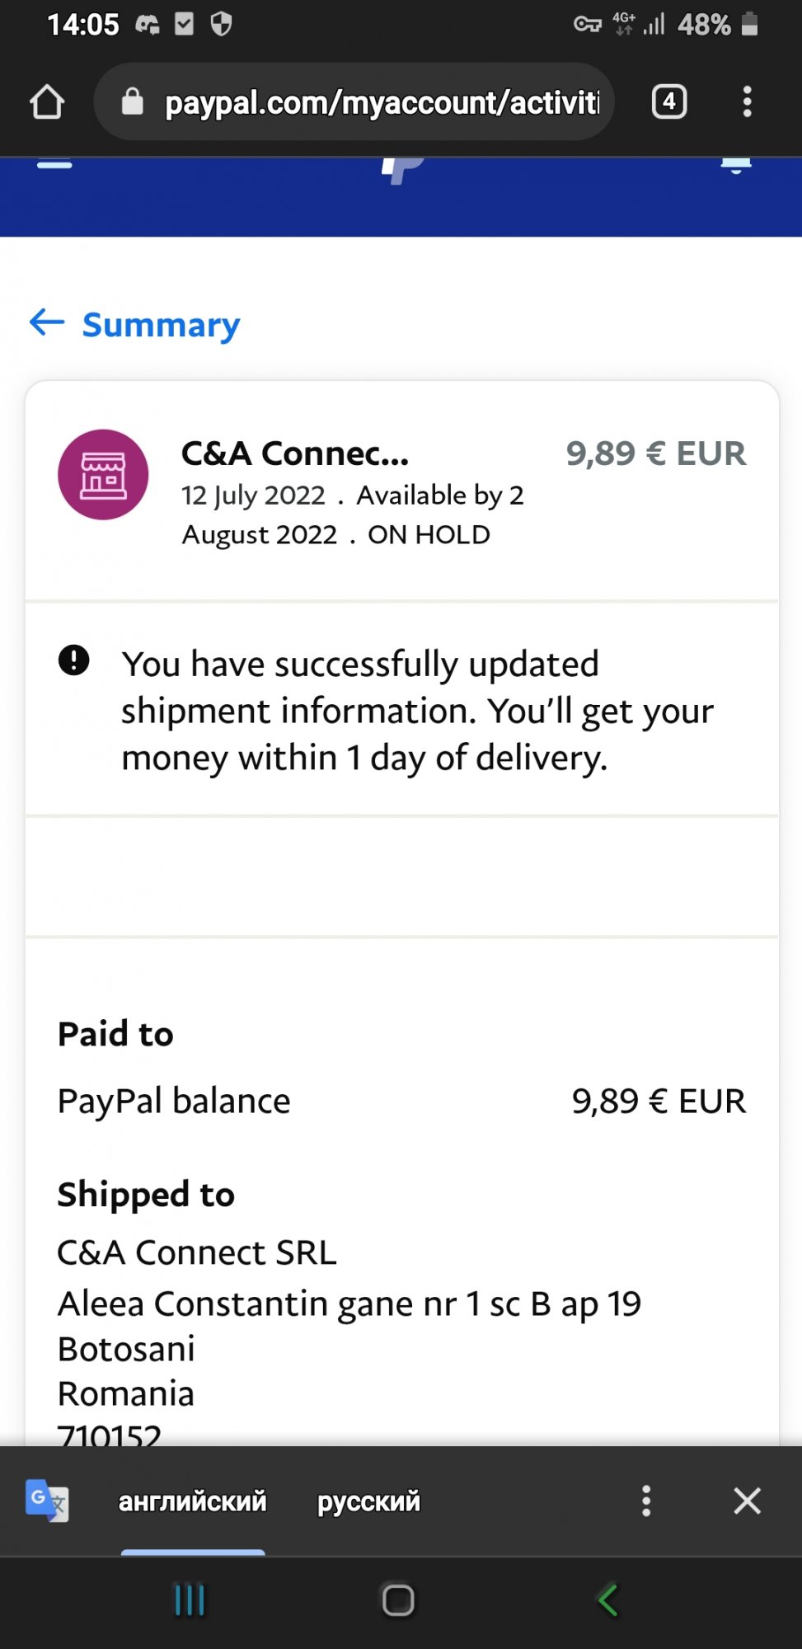Go back via Summary link
This screenshot has height=1649, width=802.
(161, 325)
